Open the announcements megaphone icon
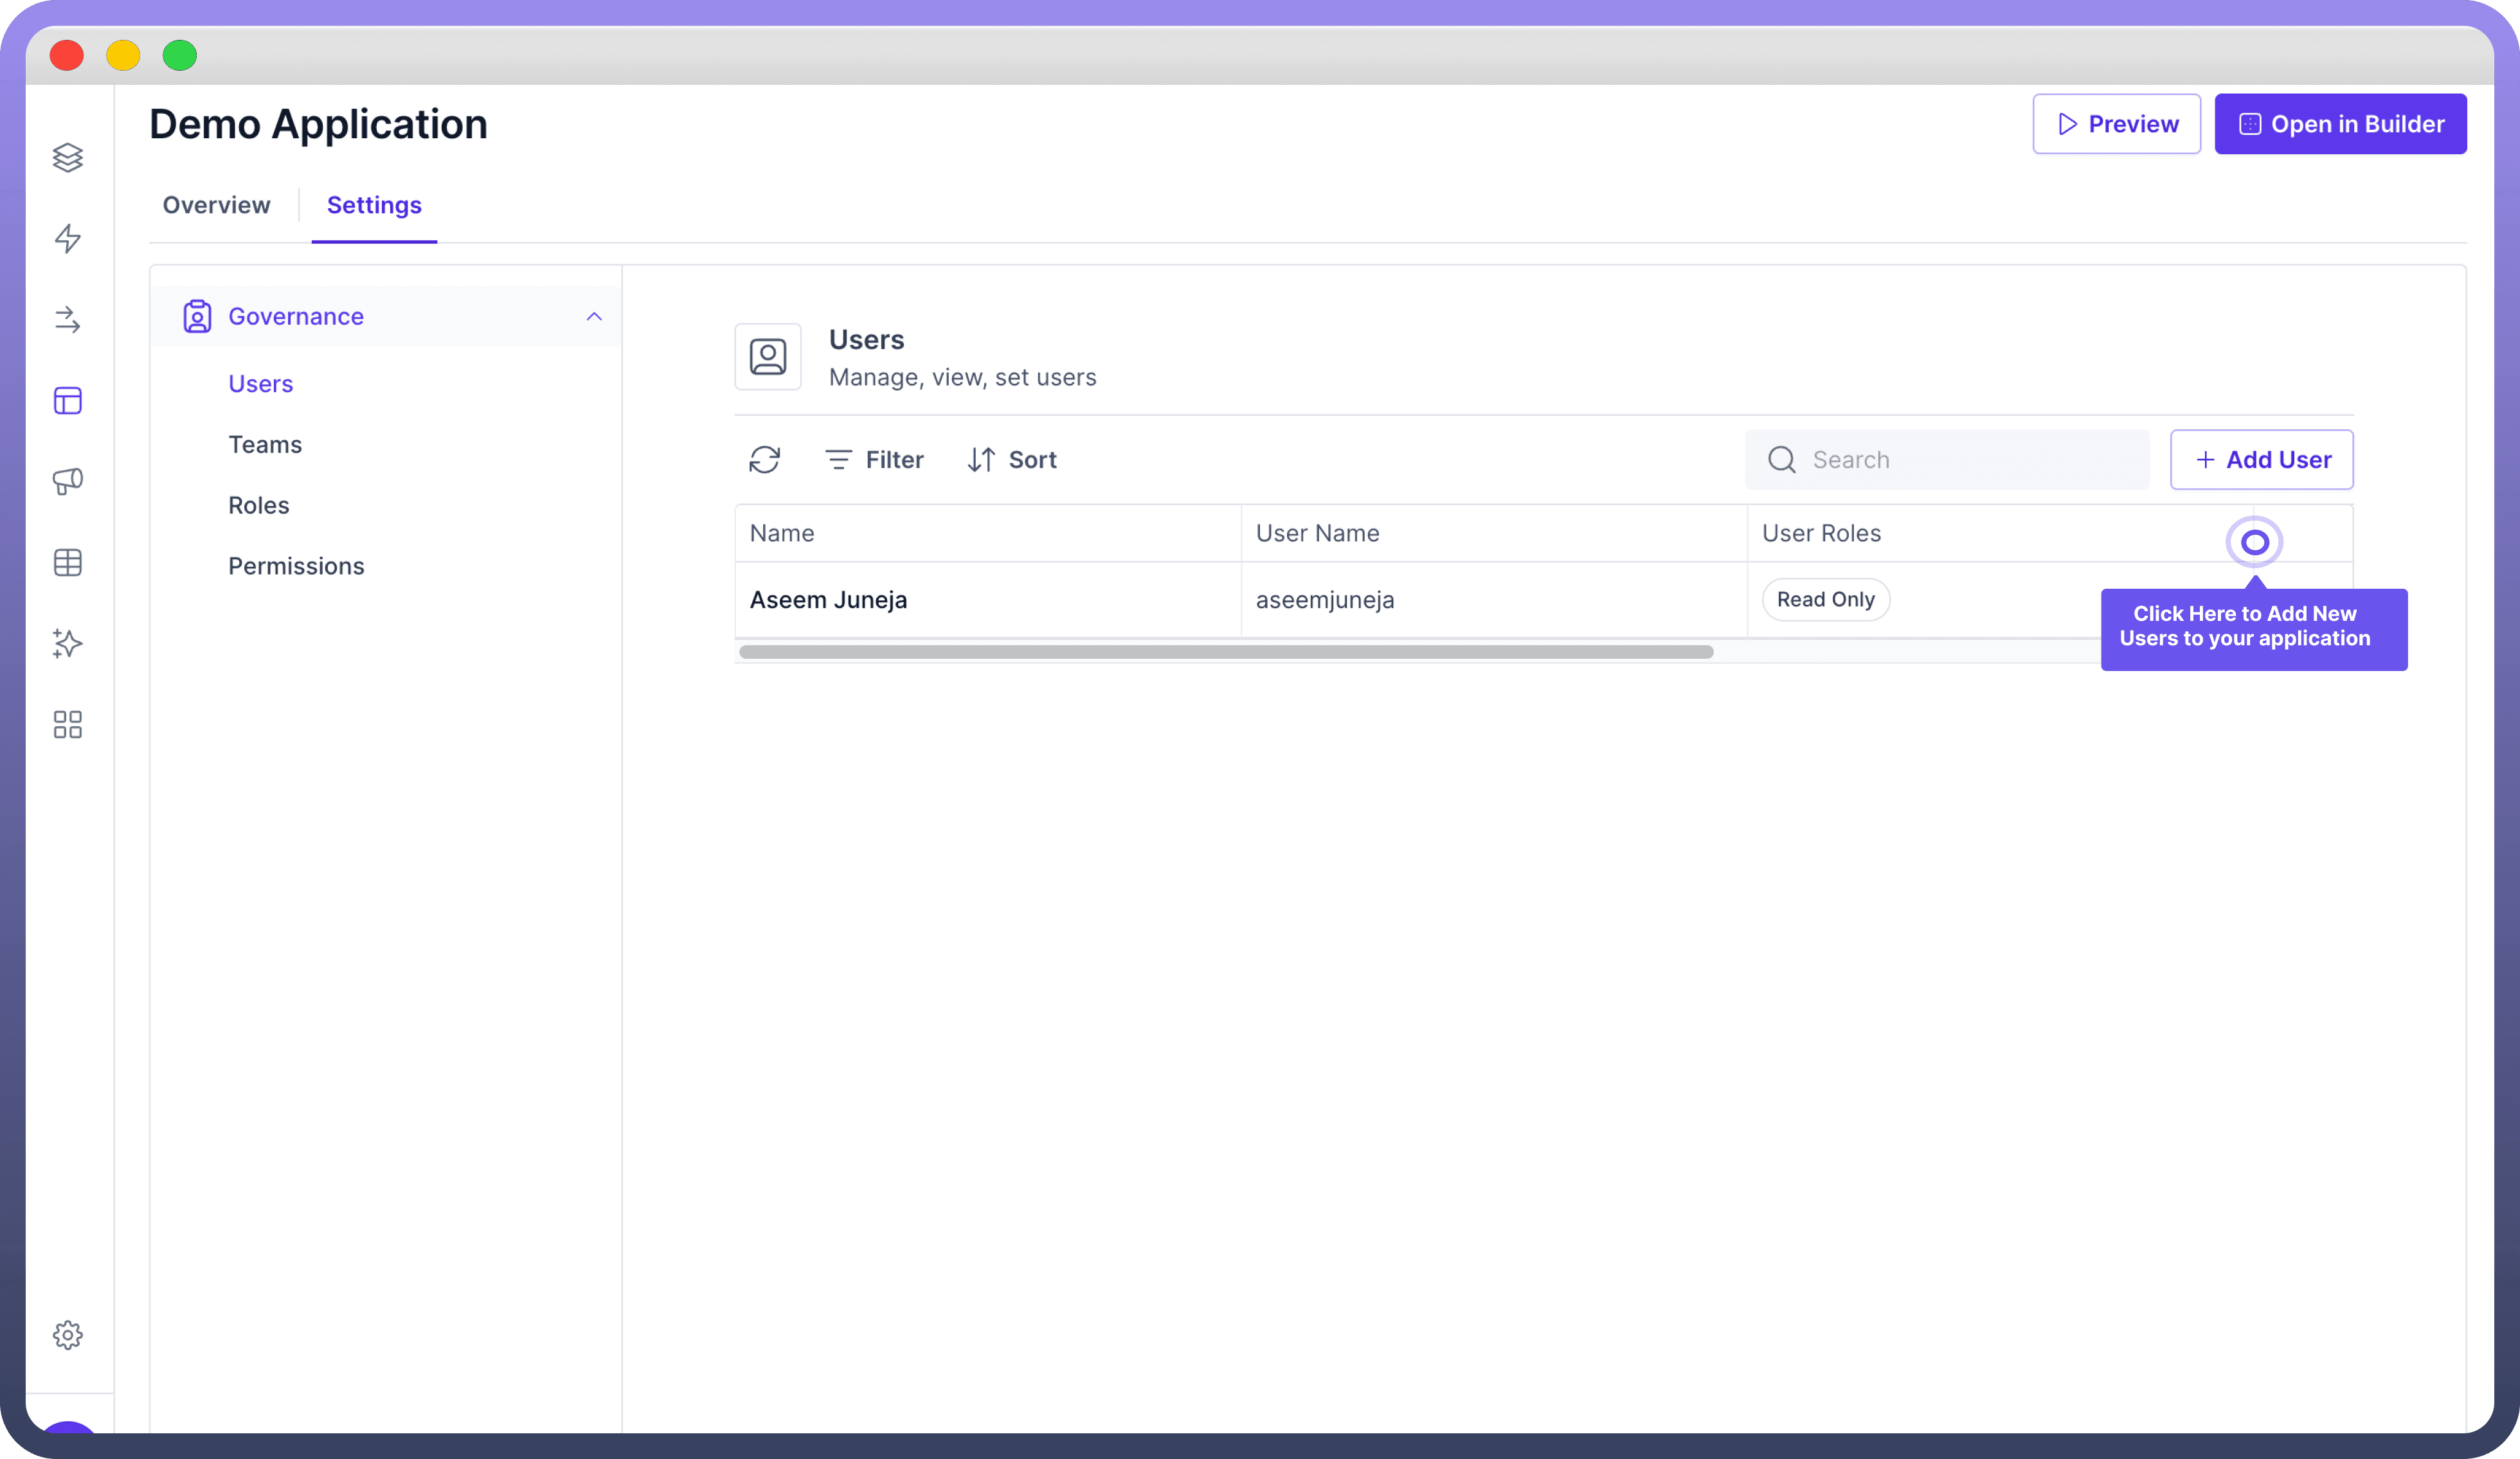The image size is (2520, 1459). point(67,482)
